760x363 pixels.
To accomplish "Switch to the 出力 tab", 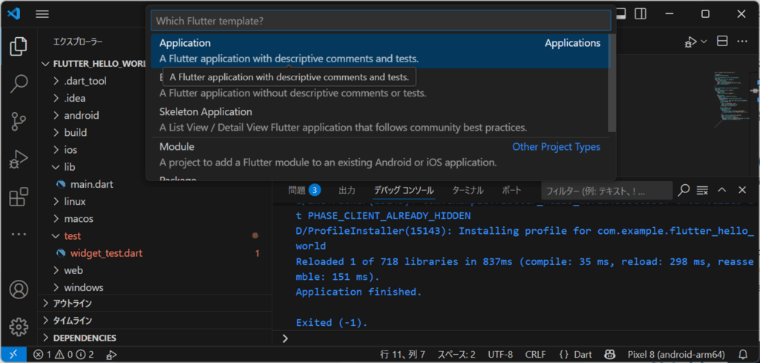I will coord(347,190).
